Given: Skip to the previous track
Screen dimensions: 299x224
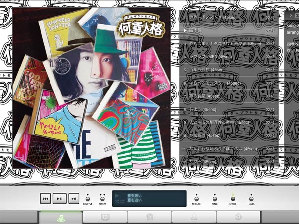Looking at the screenshot, I should (x=46, y=199).
